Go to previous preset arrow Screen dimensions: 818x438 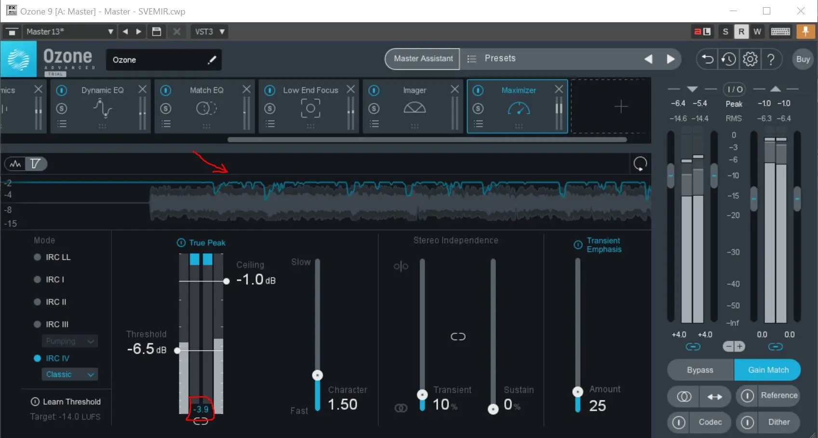click(x=648, y=59)
